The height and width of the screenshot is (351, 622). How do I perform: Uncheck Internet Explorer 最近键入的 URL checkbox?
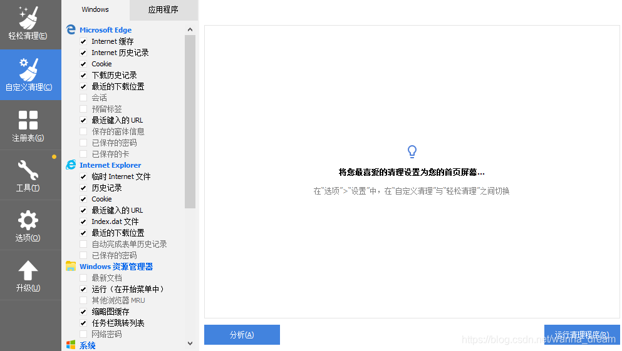point(83,210)
